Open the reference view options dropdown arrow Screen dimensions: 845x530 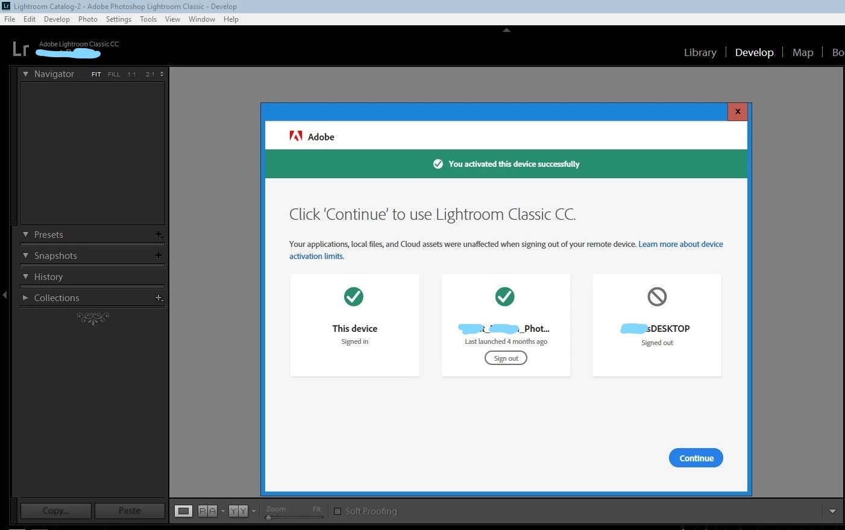(x=222, y=511)
